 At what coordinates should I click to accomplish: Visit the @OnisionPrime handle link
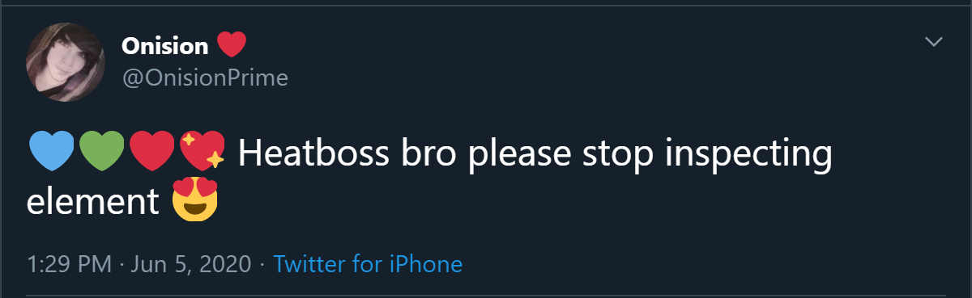pos(205,78)
